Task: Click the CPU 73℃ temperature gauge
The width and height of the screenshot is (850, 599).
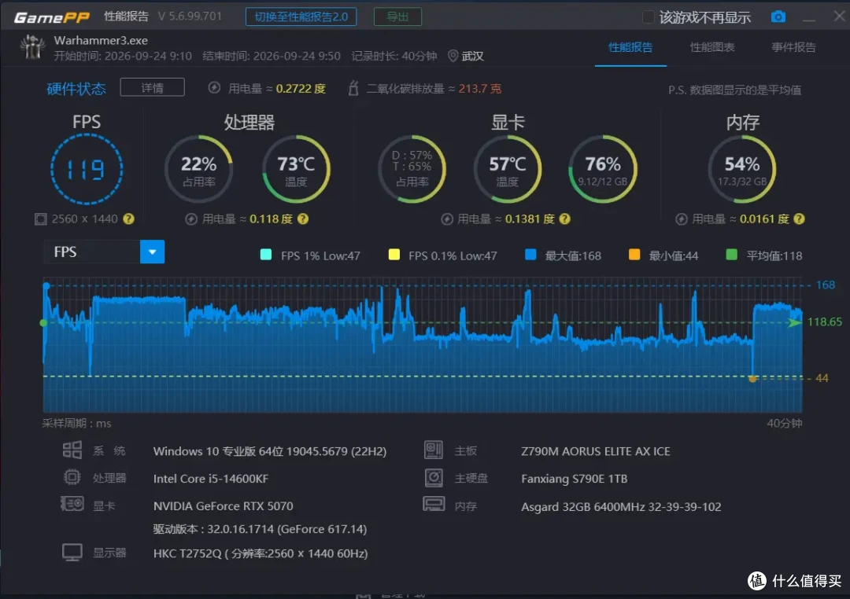Action: pos(296,169)
